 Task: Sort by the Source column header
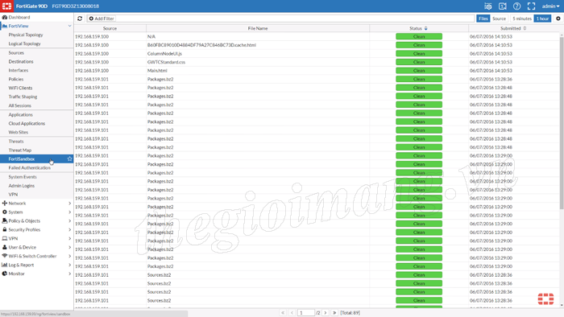(x=110, y=28)
